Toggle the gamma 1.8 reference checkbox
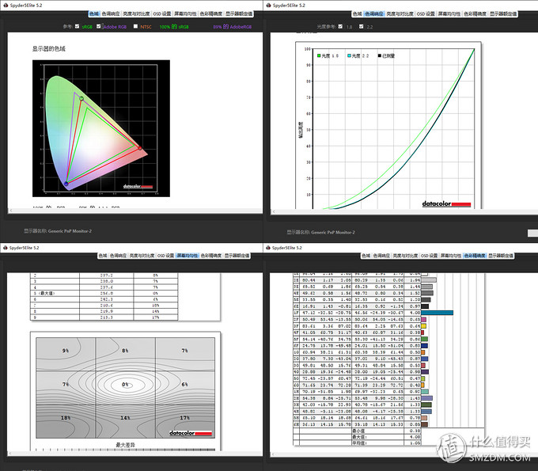 [x=339, y=26]
